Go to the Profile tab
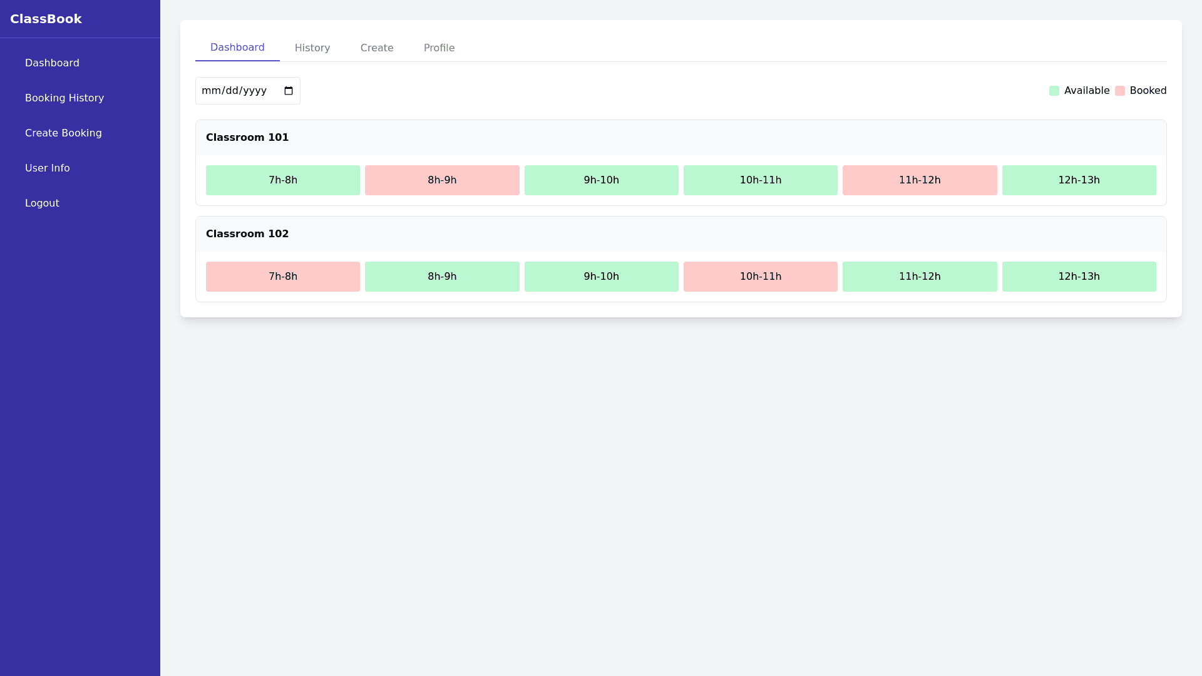 [439, 48]
